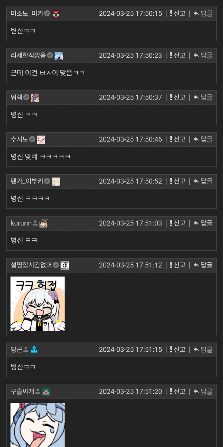The height and width of the screenshot is (447, 223).
Task: Open the ㅋㅋ 허접 sticker image
Action: click(x=38, y=304)
